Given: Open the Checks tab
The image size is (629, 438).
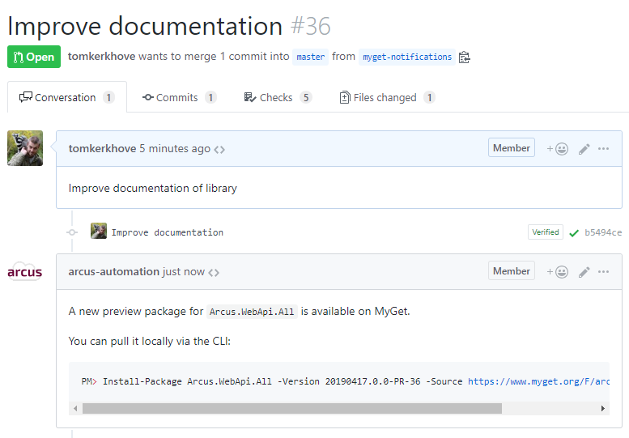Looking at the screenshot, I should tap(278, 97).
